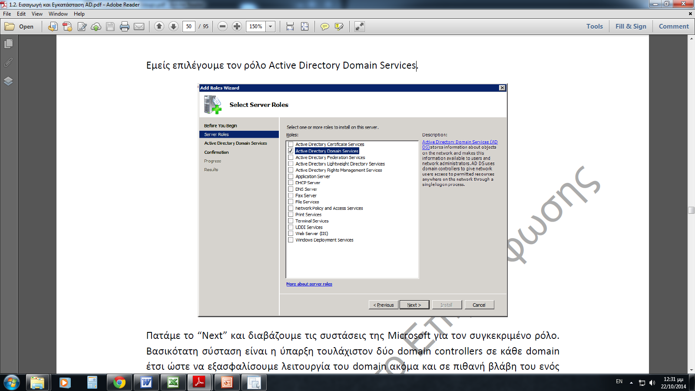Screen dimensions: 695x391
Task: Click the volume speaker tray icon
Action: click(x=652, y=383)
